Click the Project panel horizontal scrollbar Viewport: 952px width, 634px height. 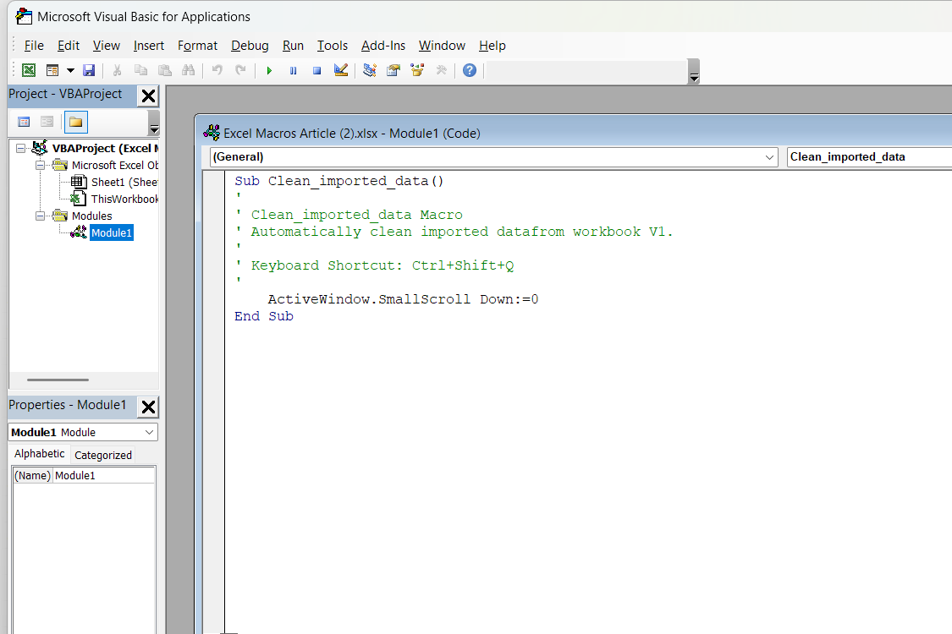point(58,380)
